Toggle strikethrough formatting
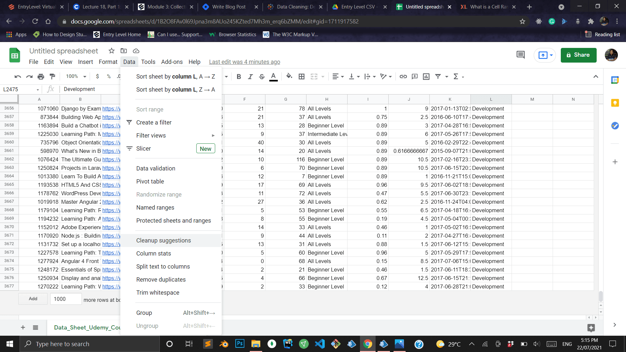The width and height of the screenshot is (626, 352). (x=261, y=77)
